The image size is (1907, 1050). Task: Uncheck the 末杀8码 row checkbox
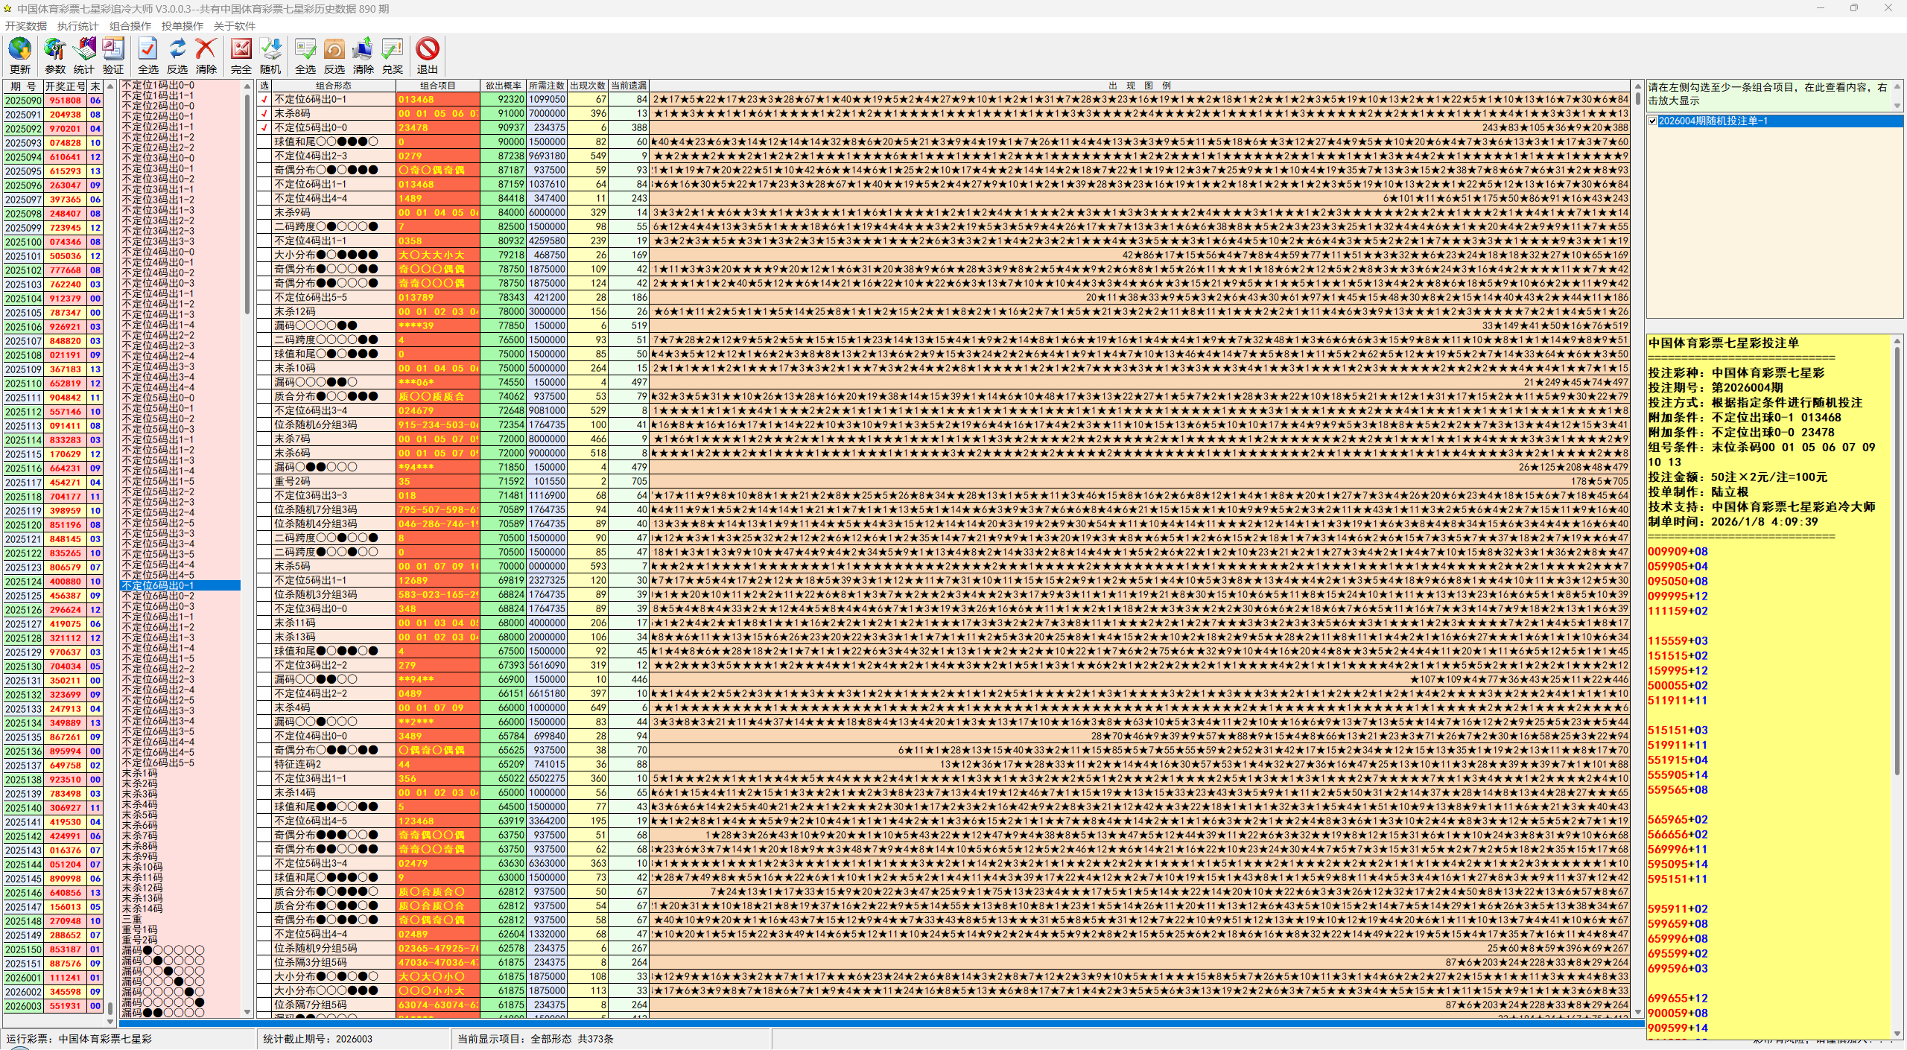pyautogui.click(x=264, y=113)
